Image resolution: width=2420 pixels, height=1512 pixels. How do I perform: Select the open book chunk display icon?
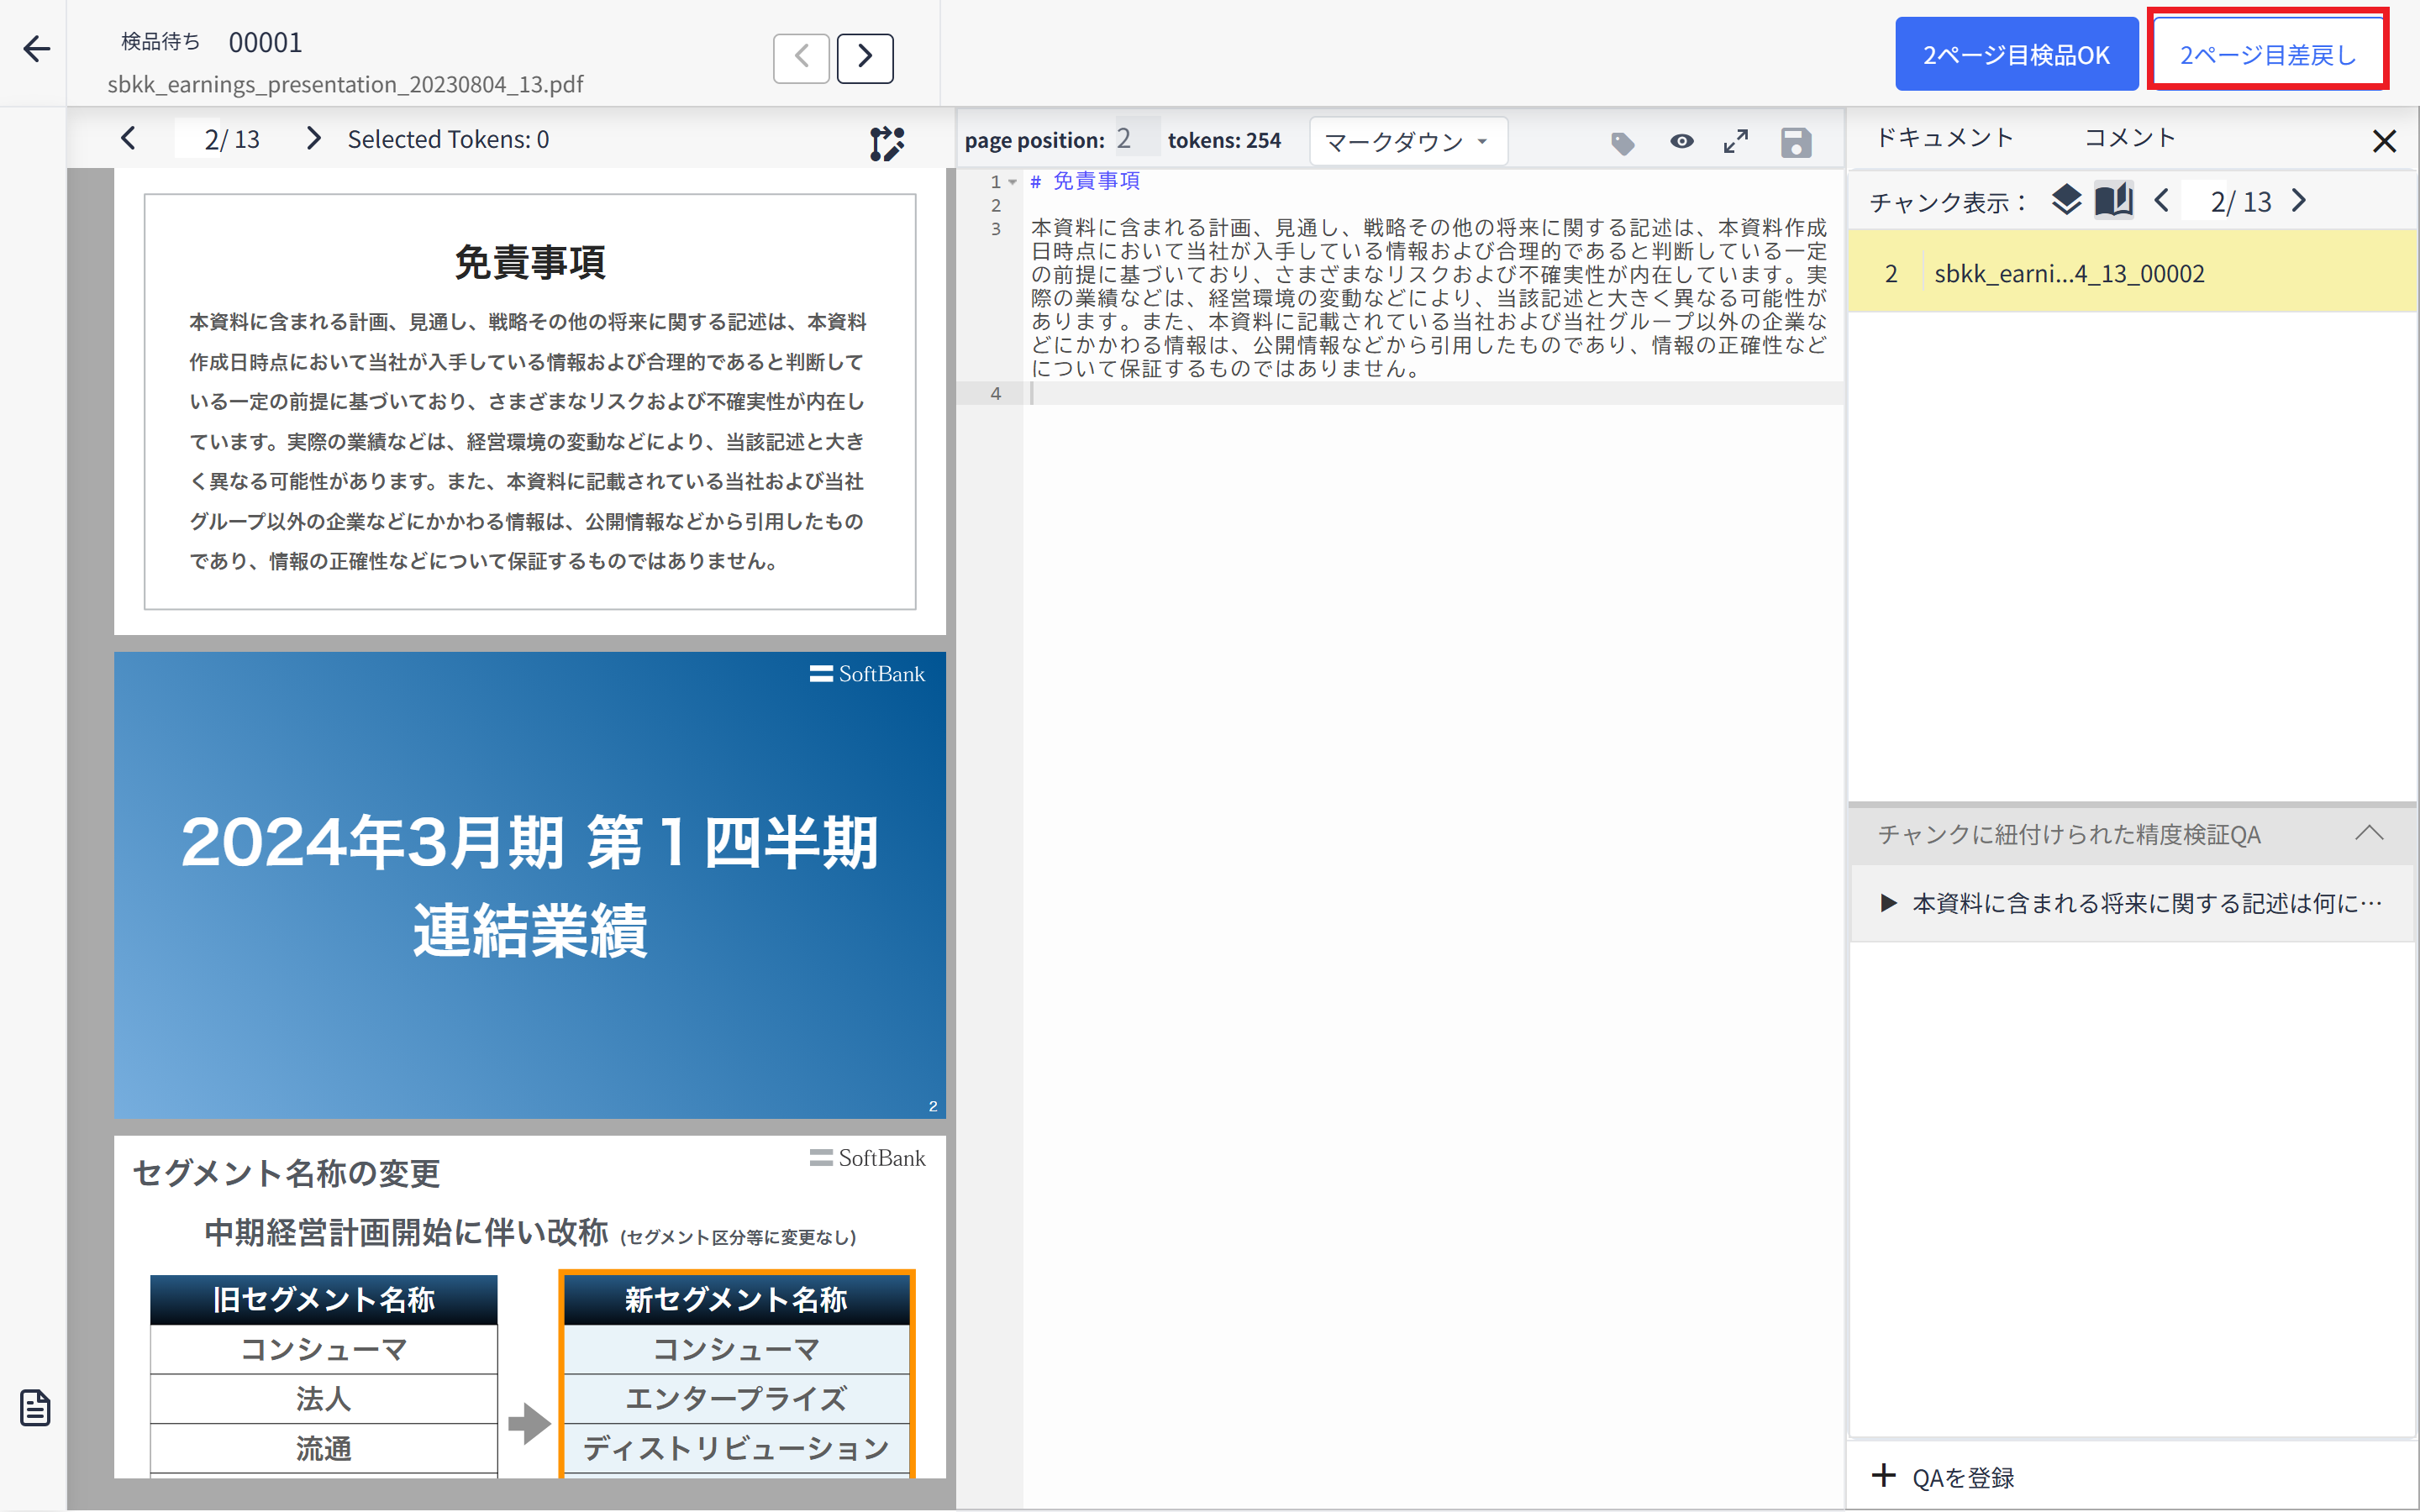(x=2113, y=200)
